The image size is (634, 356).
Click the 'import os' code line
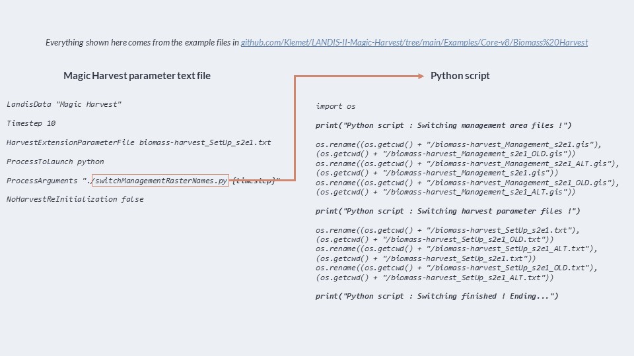335,106
